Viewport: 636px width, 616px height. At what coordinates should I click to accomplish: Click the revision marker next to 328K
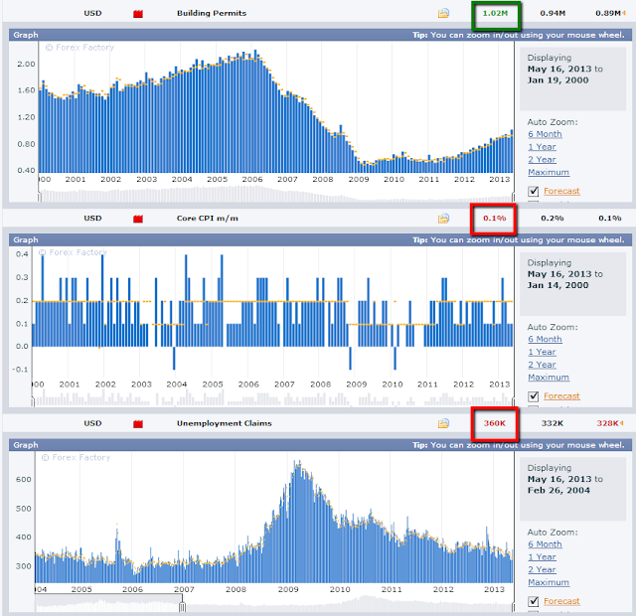coord(621,423)
